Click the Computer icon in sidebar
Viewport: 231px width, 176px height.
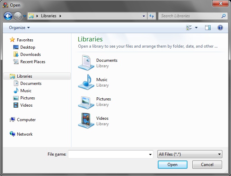click(x=12, y=119)
